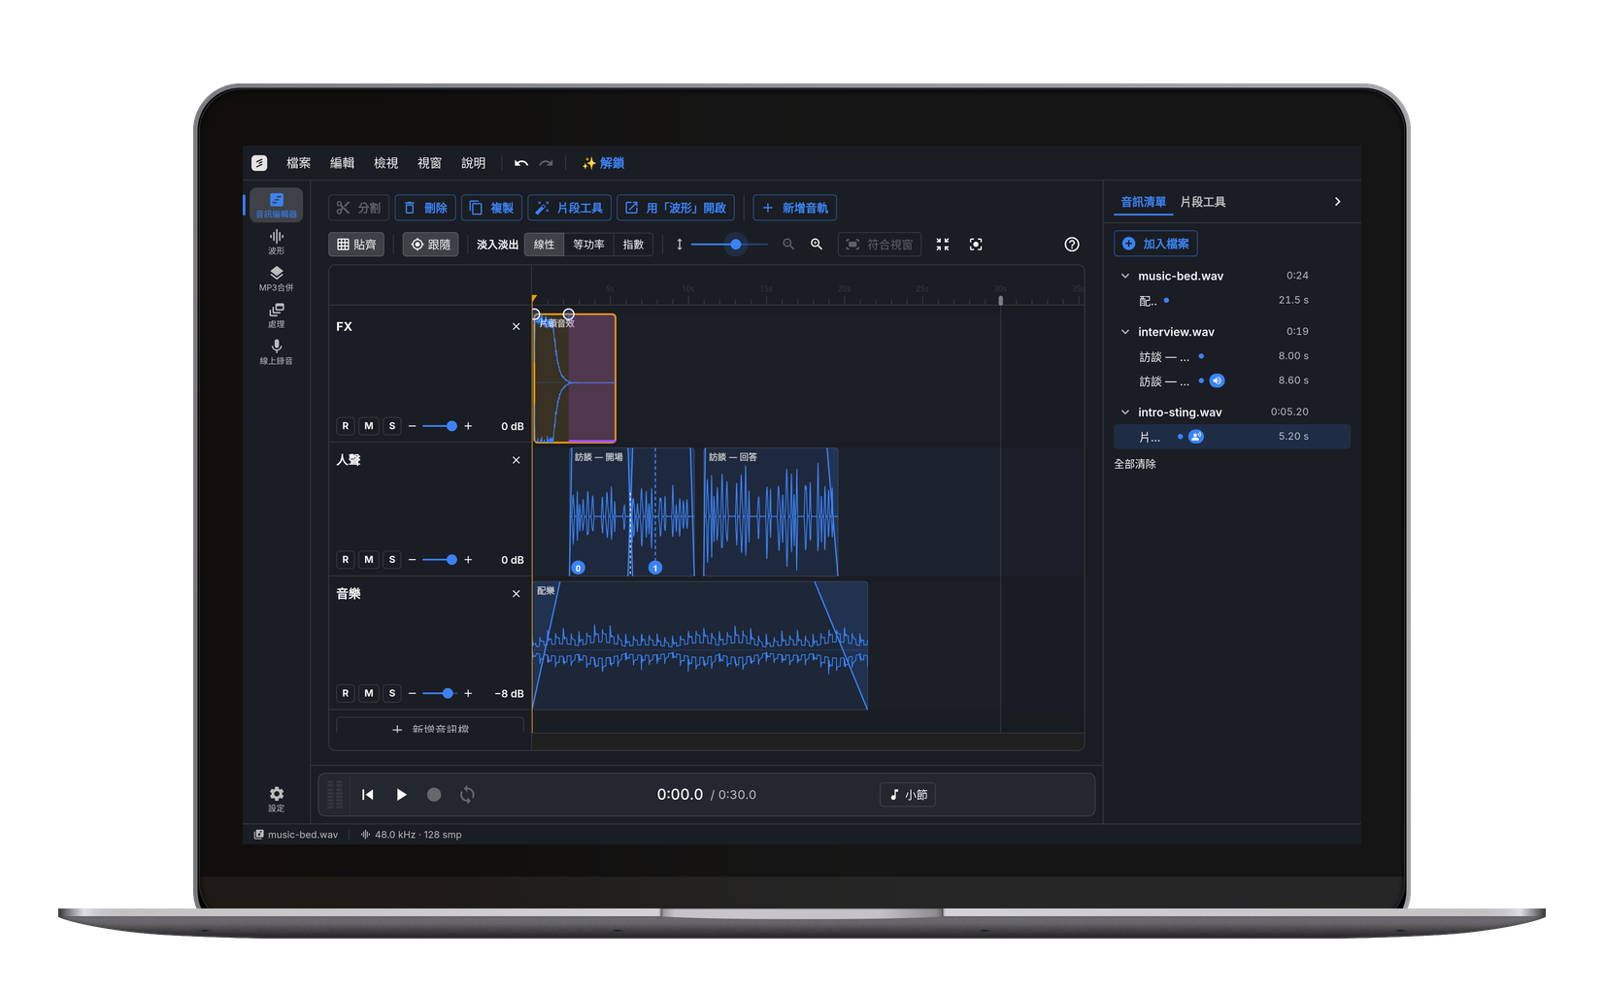Collapse the interview.wav tree entry
The image size is (1604, 990).
1125,332
